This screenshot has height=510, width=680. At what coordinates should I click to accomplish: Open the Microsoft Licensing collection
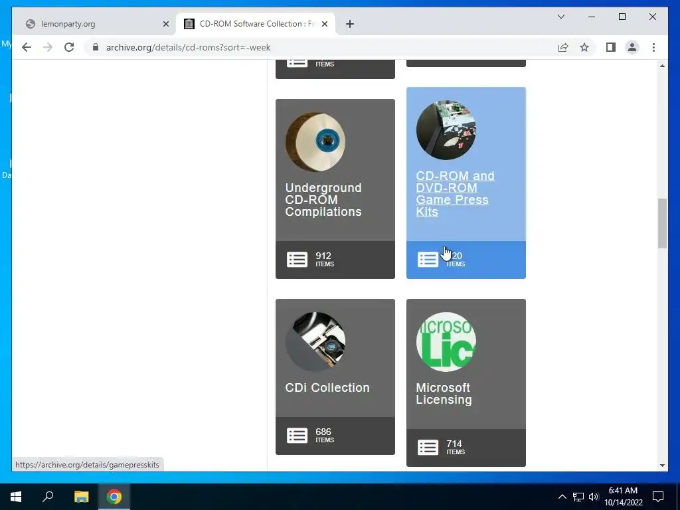[x=444, y=393]
